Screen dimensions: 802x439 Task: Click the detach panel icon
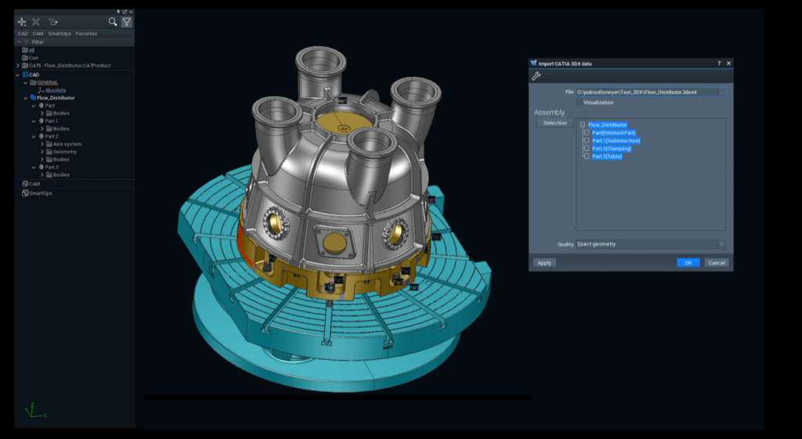pos(125,12)
